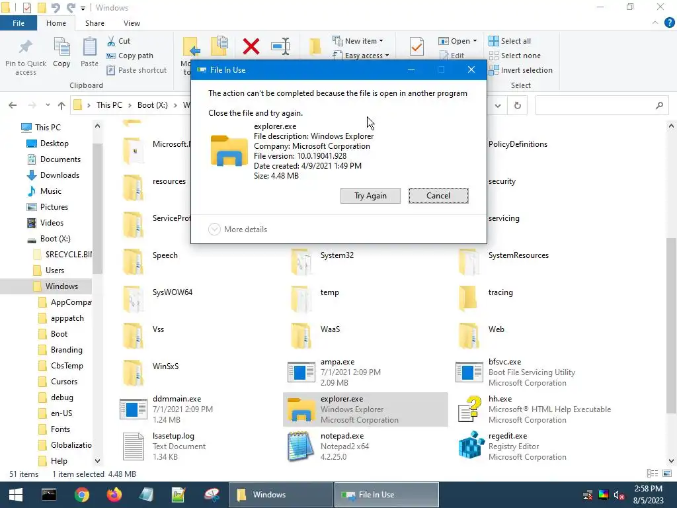Click the search box input field
Viewport: 677px width, 508px height.
pos(602,105)
